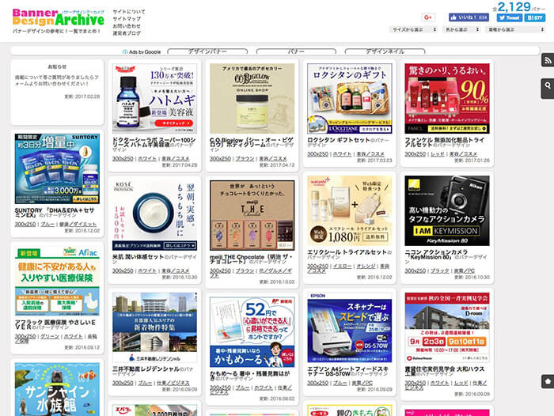Open the サイトマップ menu link

[x=127, y=19]
